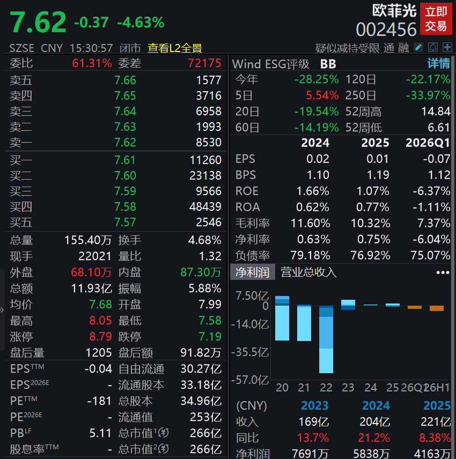Click 负债率 2025 value 76.92%
Screen dimensions: 456x459
click(370, 256)
